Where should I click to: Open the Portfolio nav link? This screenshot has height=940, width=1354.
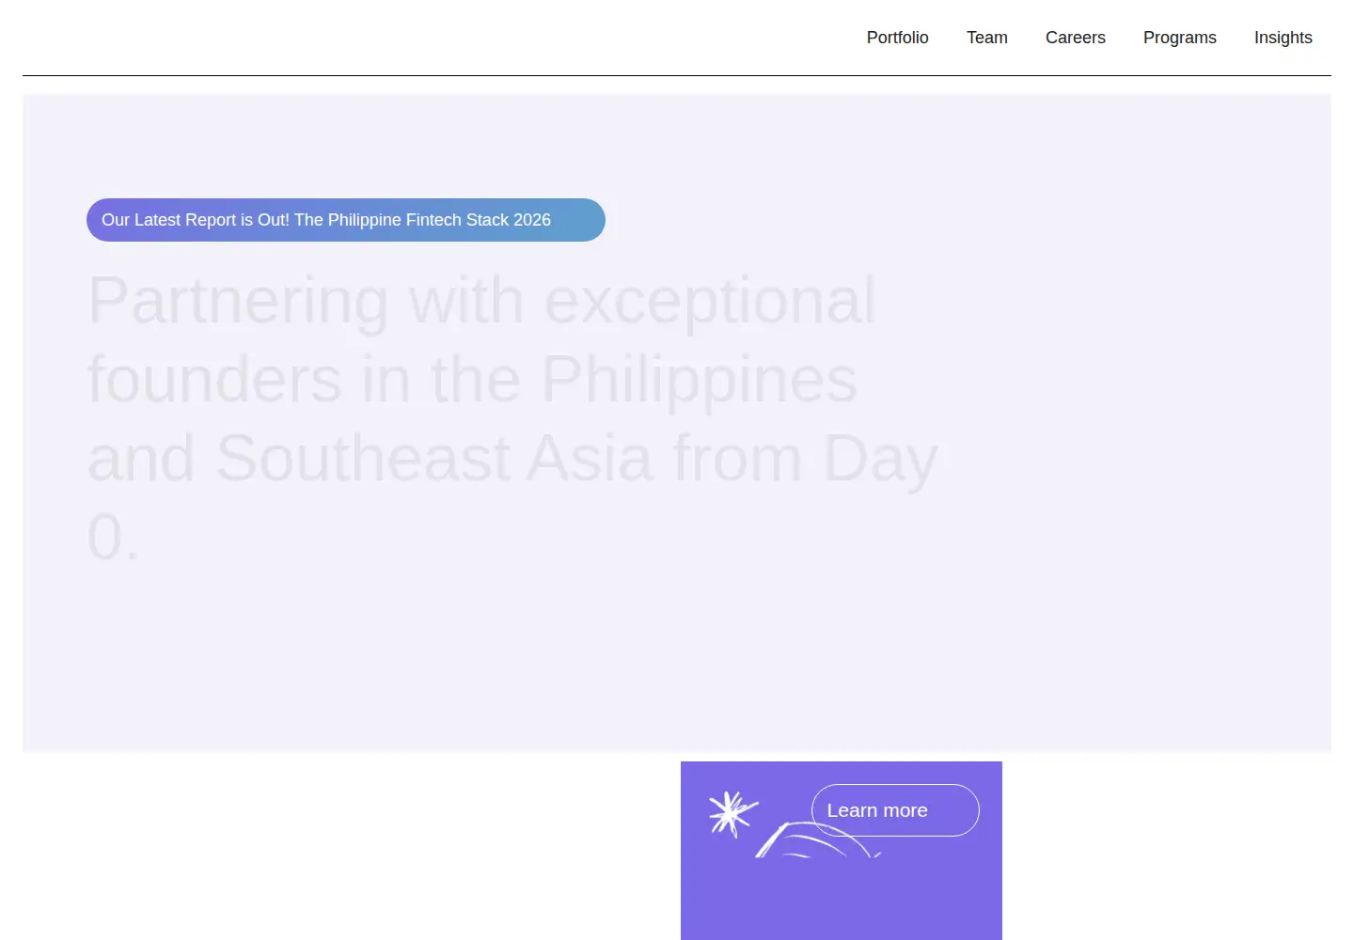(897, 38)
